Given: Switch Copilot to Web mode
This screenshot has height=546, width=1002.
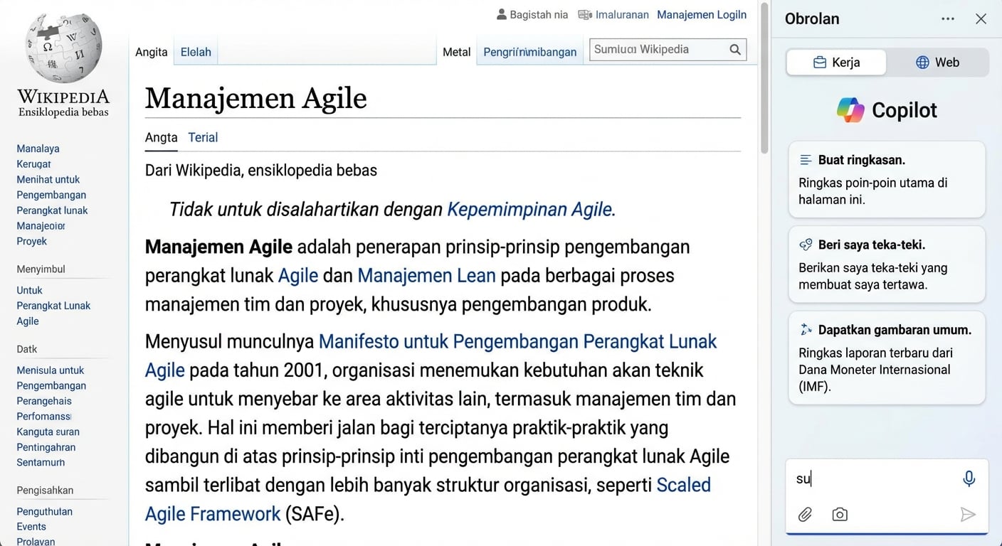Looking at the screenshot, I should [938, 62].
